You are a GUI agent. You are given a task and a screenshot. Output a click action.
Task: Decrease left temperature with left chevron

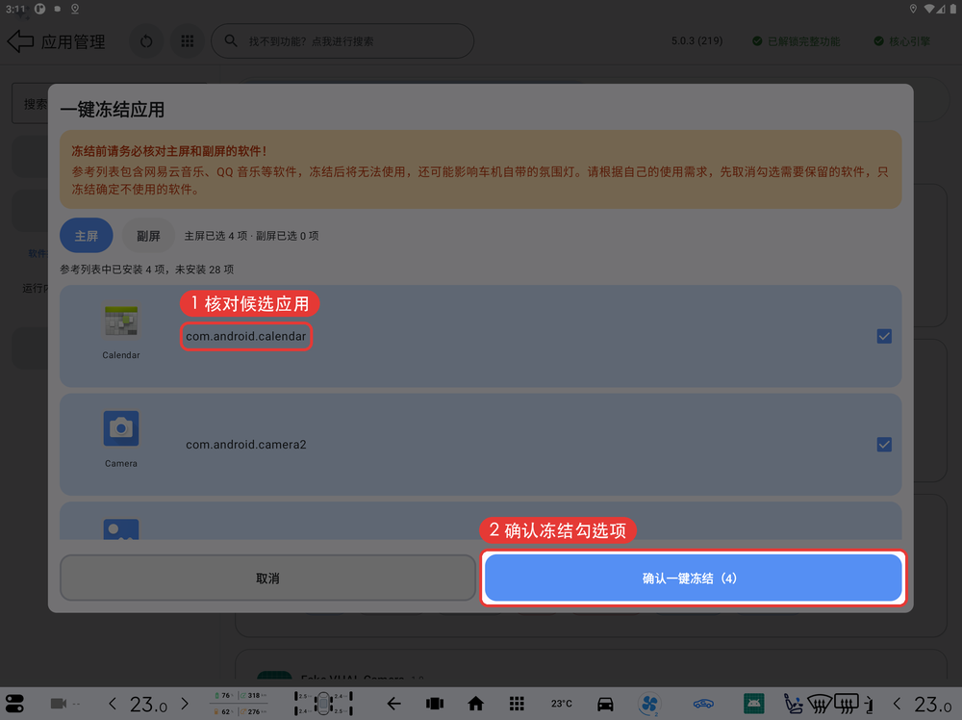point(113,704)
